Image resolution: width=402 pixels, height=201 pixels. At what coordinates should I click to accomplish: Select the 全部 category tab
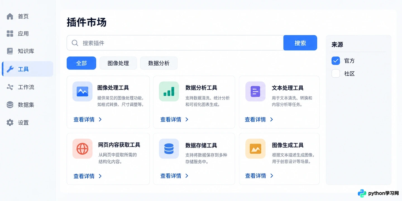81,63
